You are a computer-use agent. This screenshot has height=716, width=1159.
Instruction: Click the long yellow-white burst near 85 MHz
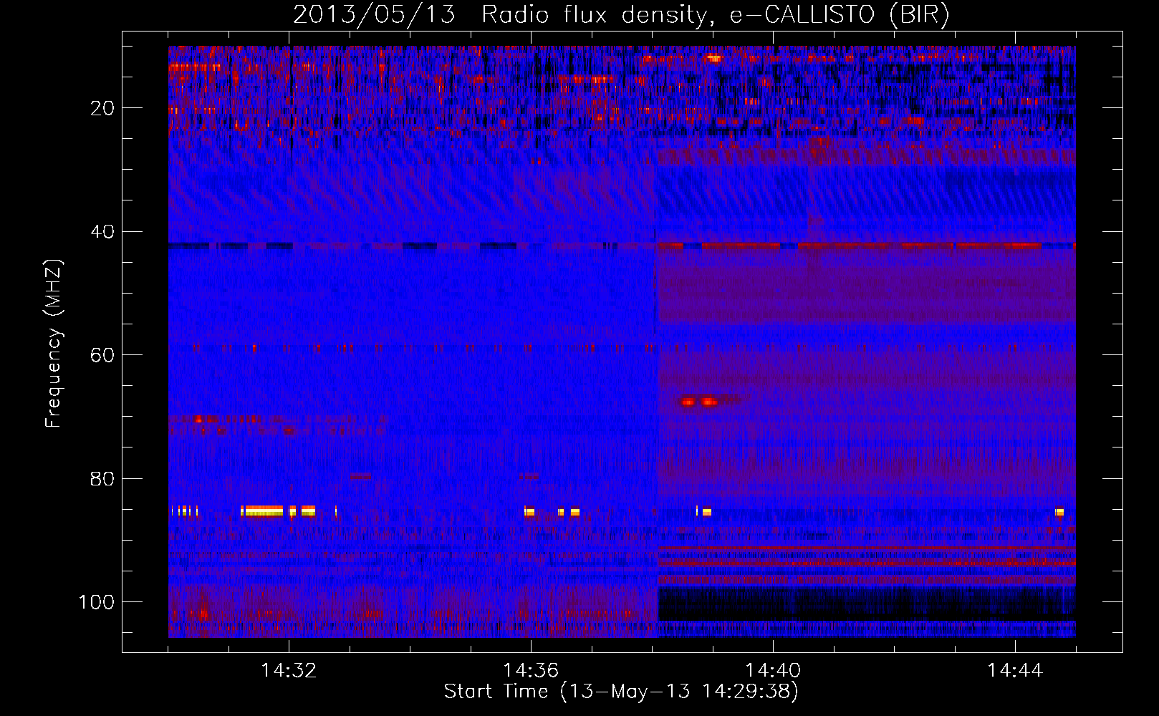(263, 511)
